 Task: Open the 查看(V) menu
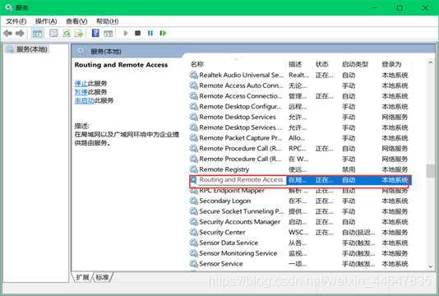click(76, 21)
